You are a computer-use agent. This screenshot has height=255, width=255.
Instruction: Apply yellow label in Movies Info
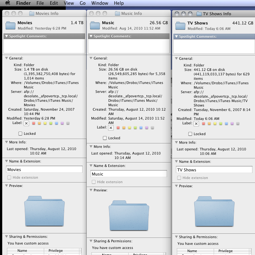45,123
